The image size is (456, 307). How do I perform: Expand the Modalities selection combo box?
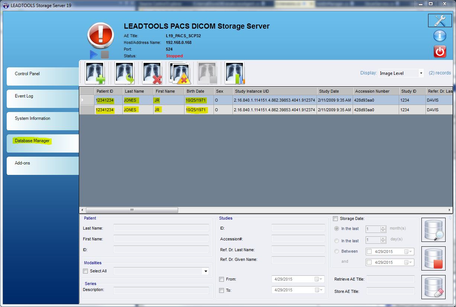205,271
